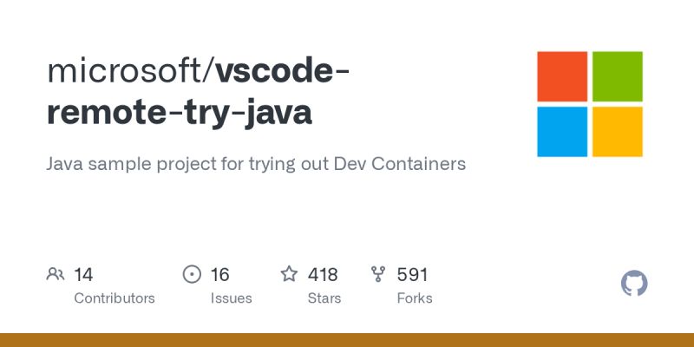Image resolution: width=694 pixels, height=347 pixels.
Task: Click the 16 issues count
Action: coord(219,274)
